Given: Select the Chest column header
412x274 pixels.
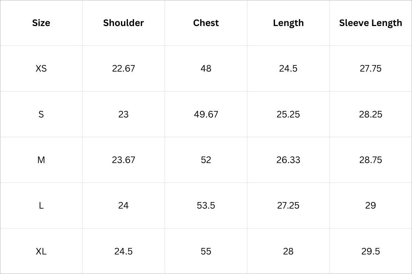Looking at the screenshot, I should (206, 23).
